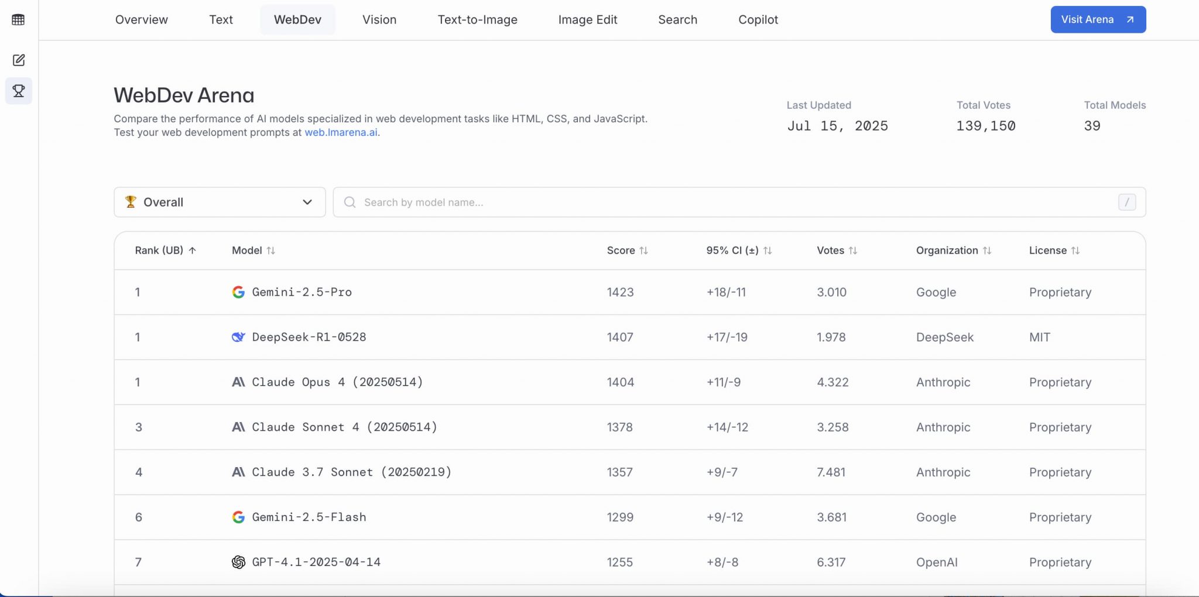This screenshot has width=1199, height=597.
Task: Click the Claude Opus 4 model name
Action: 337,382
